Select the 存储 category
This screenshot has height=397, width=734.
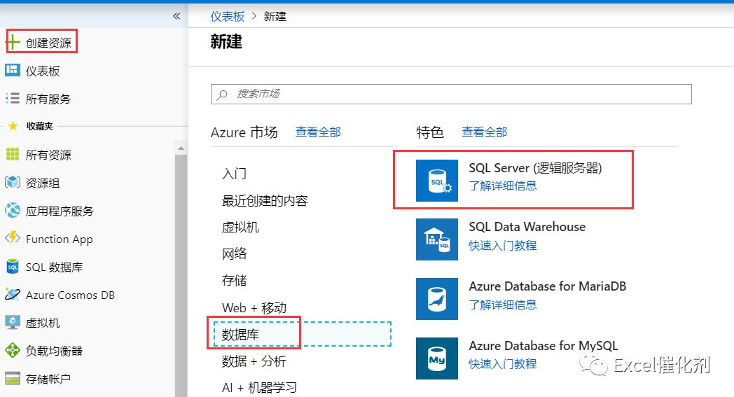(x=234, y=281)
